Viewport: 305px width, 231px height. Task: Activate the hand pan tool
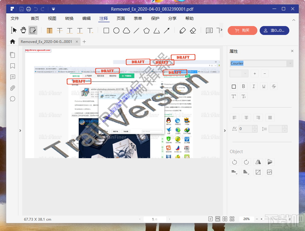point(23,31)
